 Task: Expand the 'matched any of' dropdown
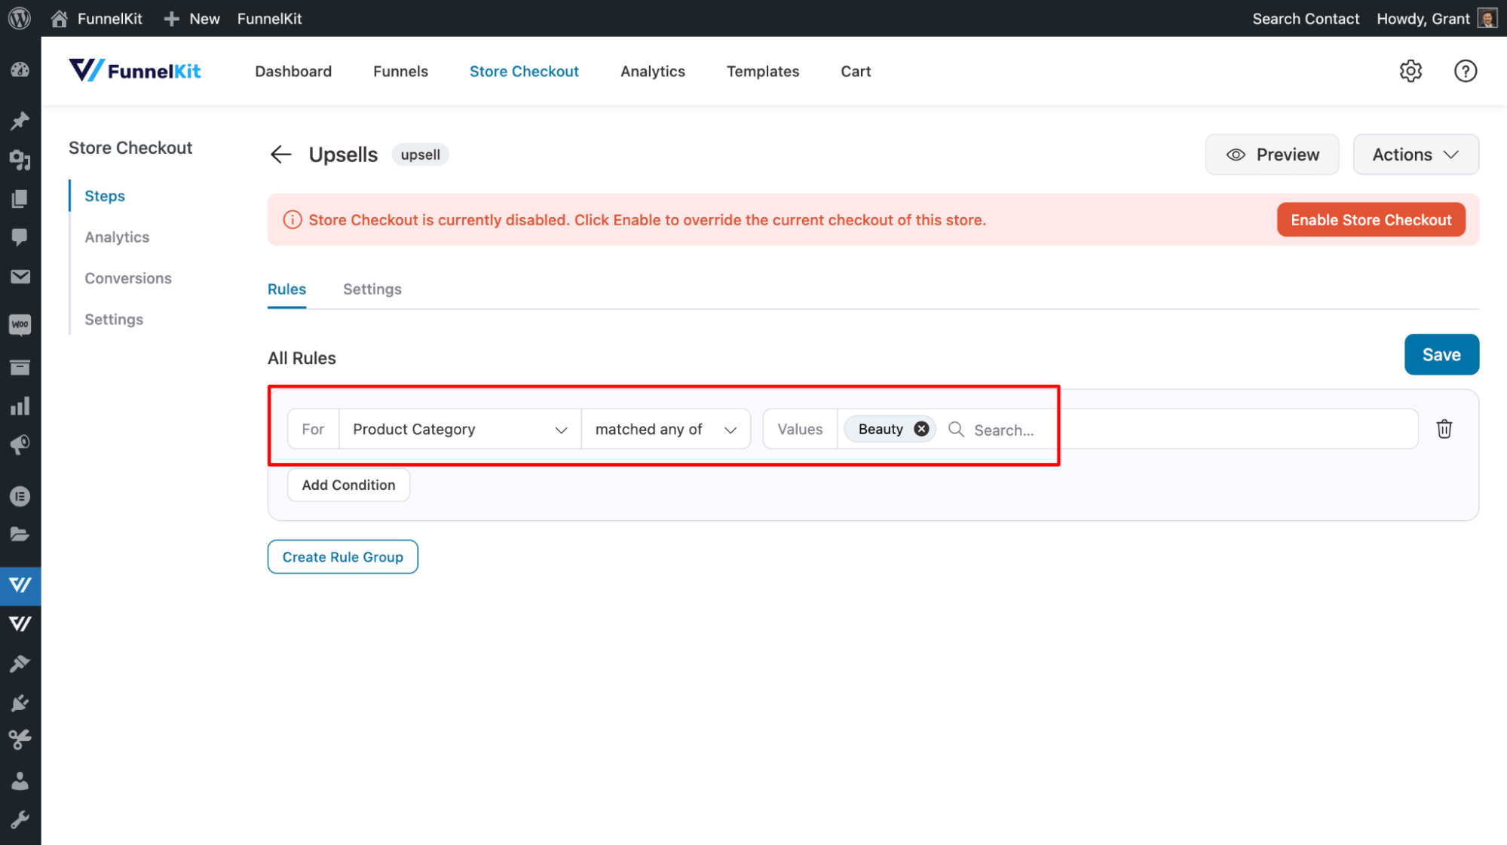pos(666,429)
